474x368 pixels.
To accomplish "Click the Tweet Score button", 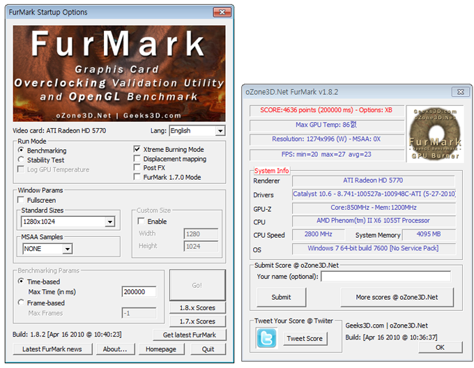I will pos(305,339).
